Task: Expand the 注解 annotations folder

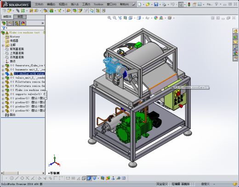Action: point(3,45)
